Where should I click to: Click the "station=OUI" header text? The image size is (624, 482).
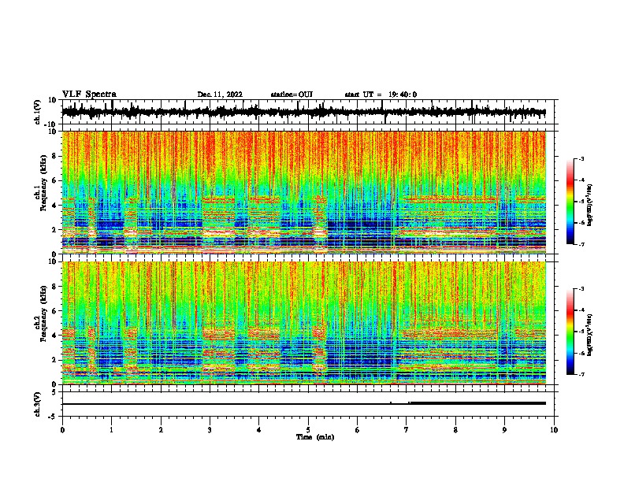tap(292, 95)
